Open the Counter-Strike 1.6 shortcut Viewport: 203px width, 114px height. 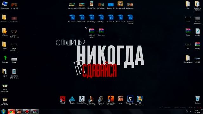[130, 101]
